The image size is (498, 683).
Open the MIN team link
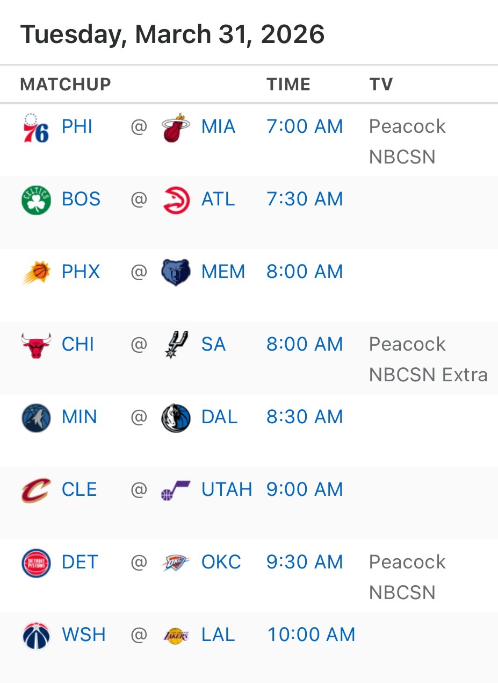[x=79, y=417]
